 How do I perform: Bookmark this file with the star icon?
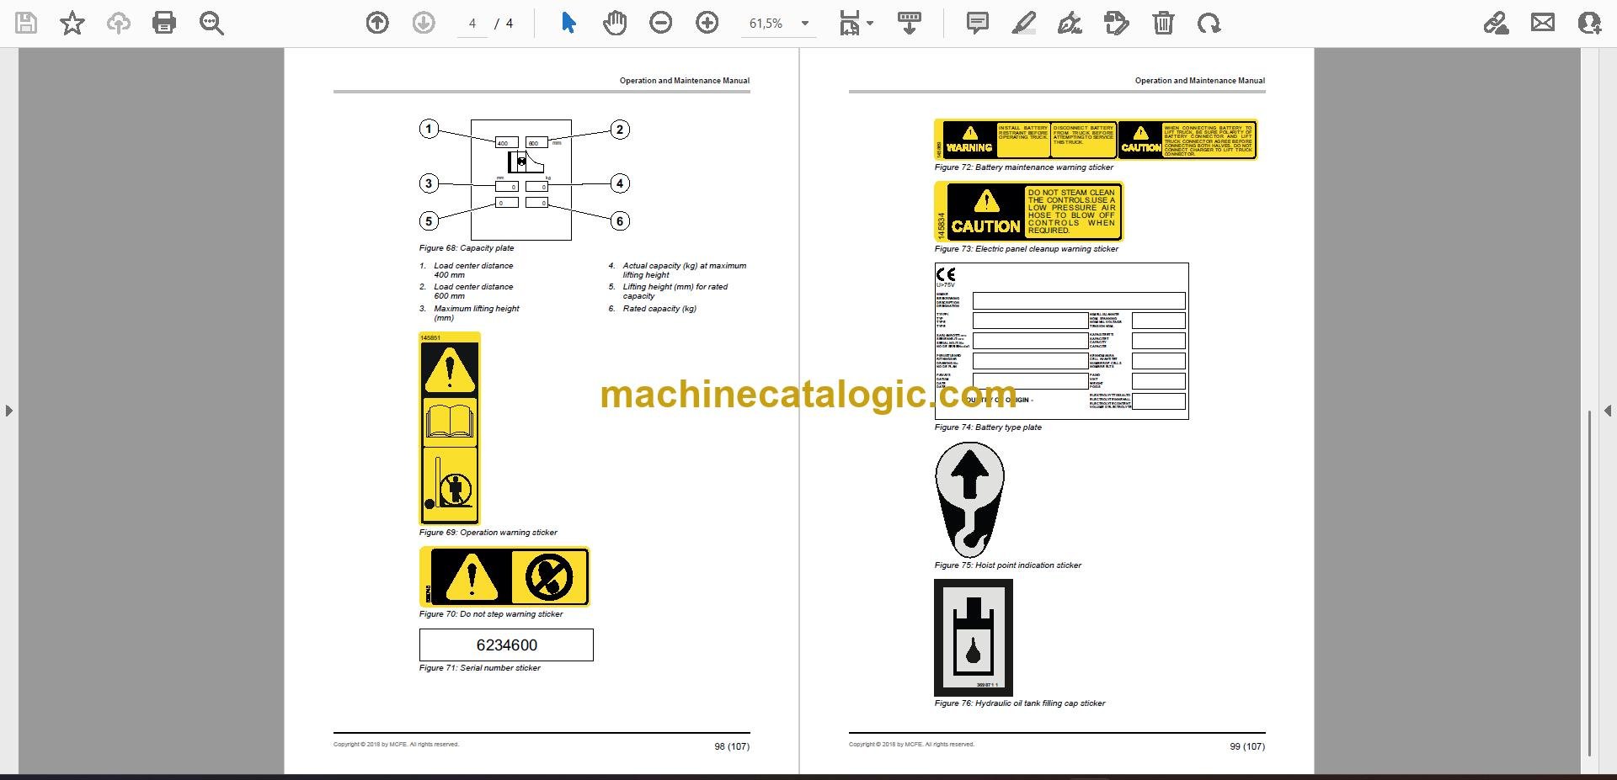[x=72, y=24]
